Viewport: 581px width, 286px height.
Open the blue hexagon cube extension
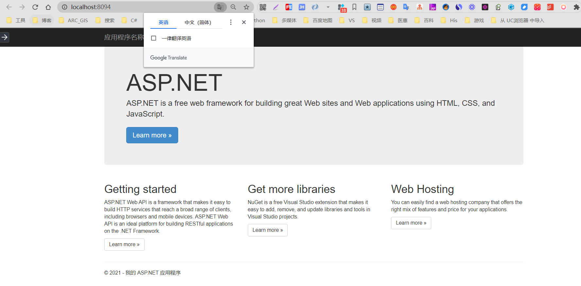[x=511, y=7]
